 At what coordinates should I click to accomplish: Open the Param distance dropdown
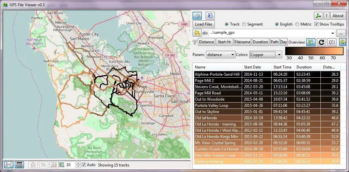tap(220, 55)
